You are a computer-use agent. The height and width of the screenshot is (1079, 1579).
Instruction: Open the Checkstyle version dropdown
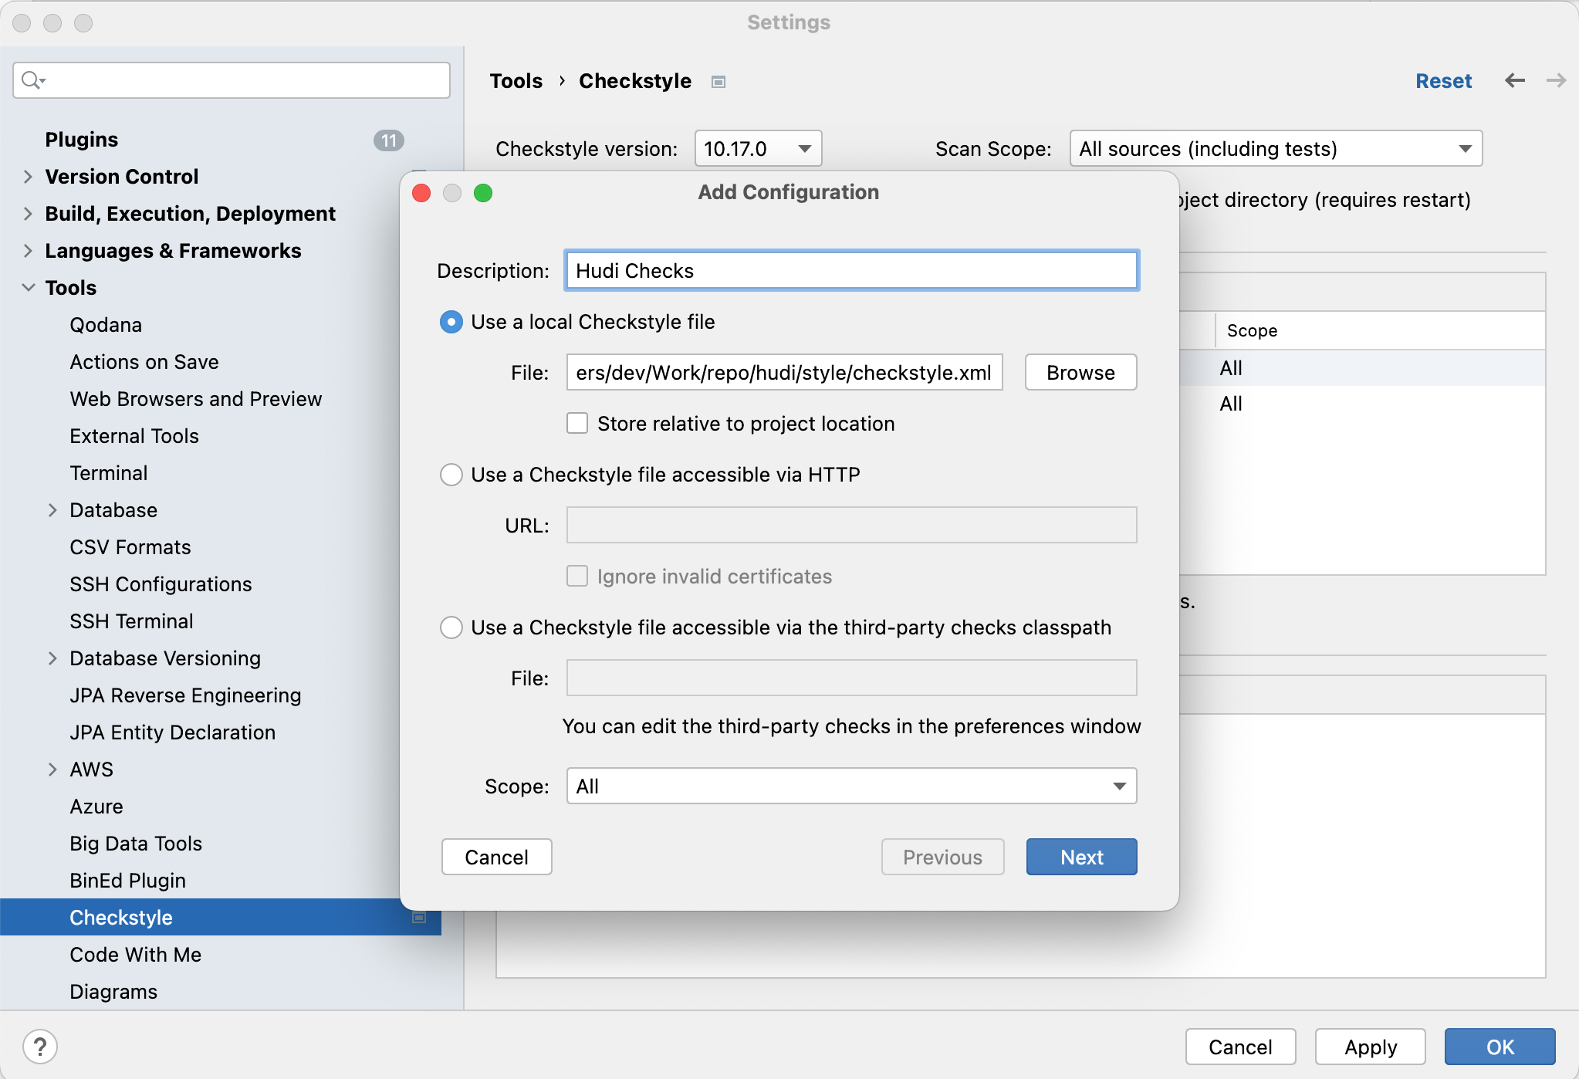[x=758, y=148]
